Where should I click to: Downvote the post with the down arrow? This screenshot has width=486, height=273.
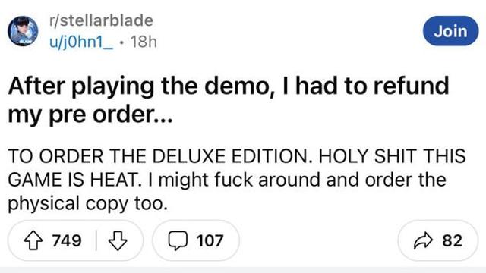118,241
